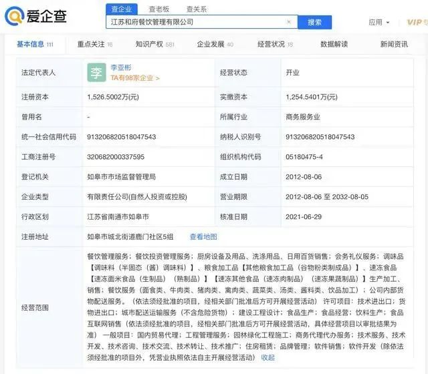This screenshot has height=374, width=428.
Task: Clear the search box with the X icon
Action: tap(288, 22)
